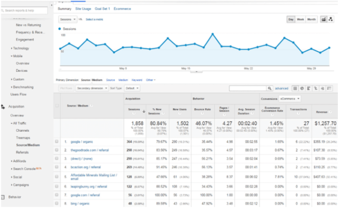This screenshot has width=338, height=212.
Task: Open the Goal Set 1 tab
Action: point(102,9)
